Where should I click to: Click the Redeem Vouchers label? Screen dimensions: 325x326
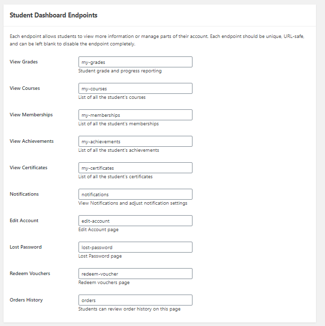29,274
